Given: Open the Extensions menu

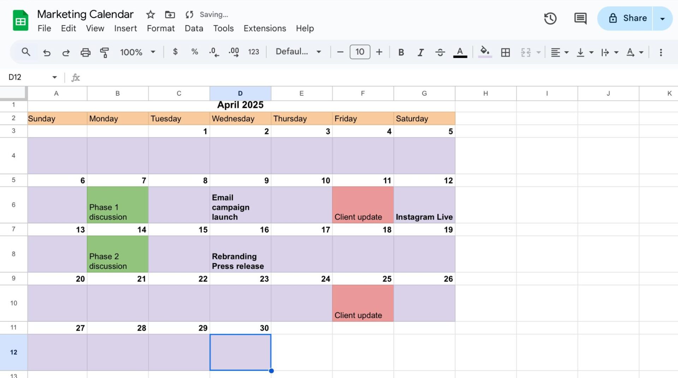Looking at the screenshot, I should 264,28.
